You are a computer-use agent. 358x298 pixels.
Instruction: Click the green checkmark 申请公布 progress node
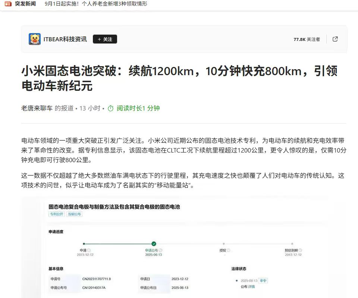point(154,244)
